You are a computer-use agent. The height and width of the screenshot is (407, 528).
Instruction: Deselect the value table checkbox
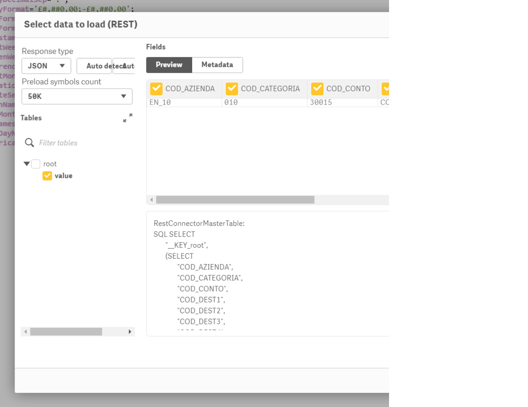[x=47, y=176]
